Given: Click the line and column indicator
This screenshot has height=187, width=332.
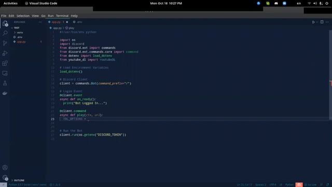Looking at the screenshot, I should 244,185.
